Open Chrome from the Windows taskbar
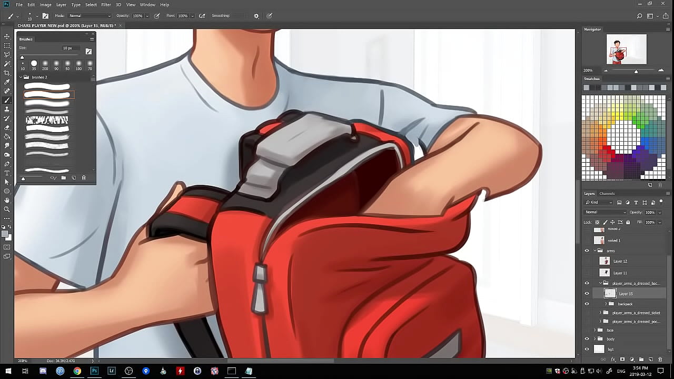Image resolution: width=674 pixels, height=379 pixels. [x=77, y=371]
